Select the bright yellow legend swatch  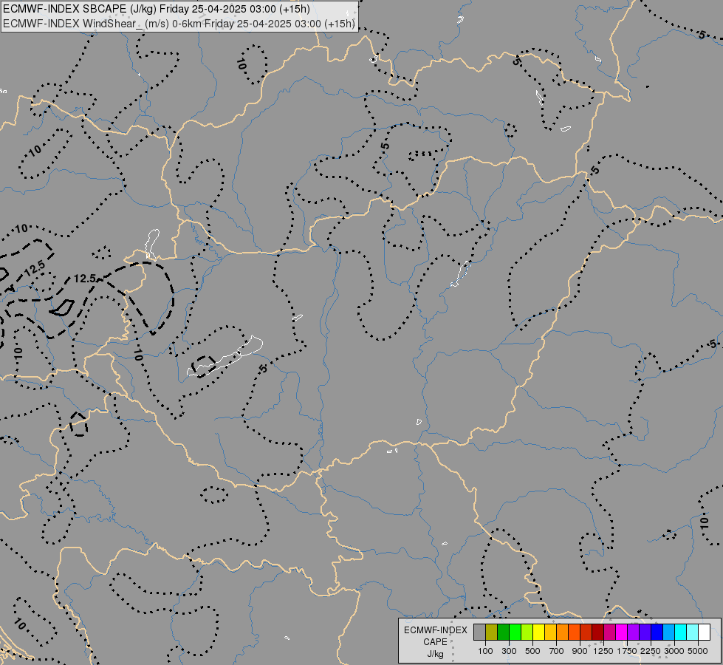pos(538,632)
